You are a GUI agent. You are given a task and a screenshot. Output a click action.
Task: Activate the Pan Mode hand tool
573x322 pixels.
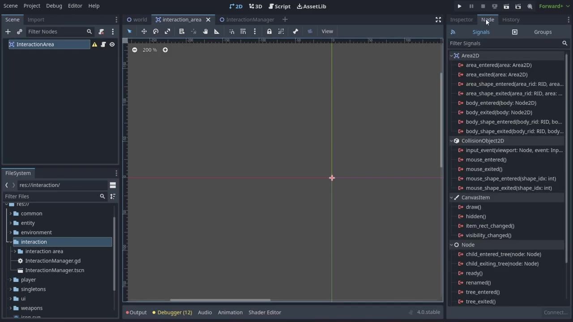205,31
